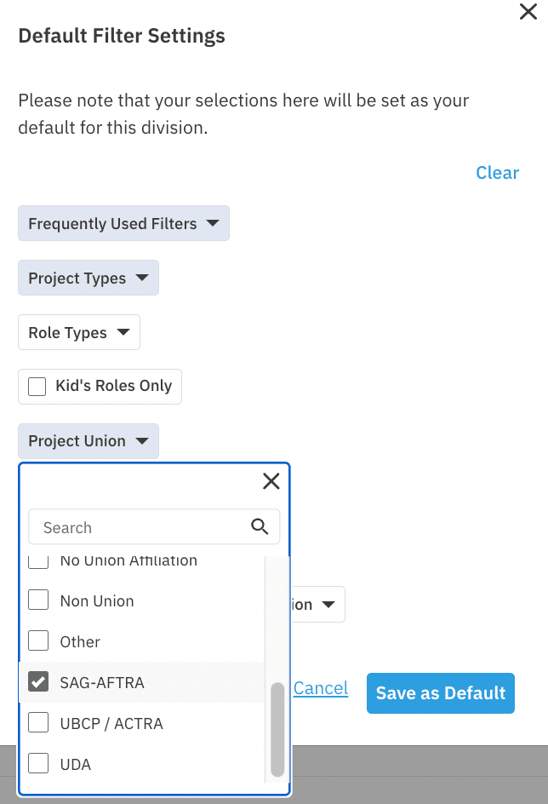Close the Default Filter Settings dialog
Viewport: 548px width, 804px height.
[528, 11]
